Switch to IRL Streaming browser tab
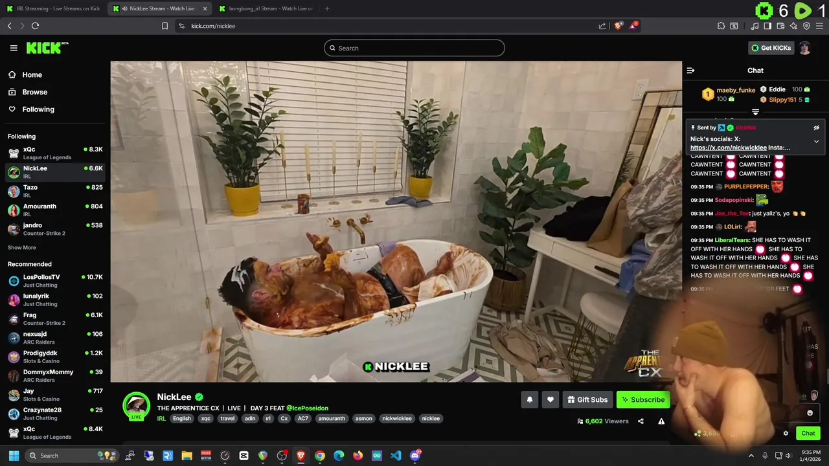The image size is (829, 466). (x=54, y=8)
